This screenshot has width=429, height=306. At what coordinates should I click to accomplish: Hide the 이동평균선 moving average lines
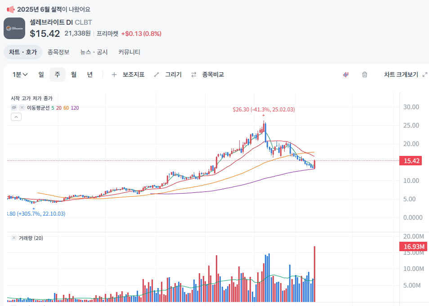click(14, 107)
